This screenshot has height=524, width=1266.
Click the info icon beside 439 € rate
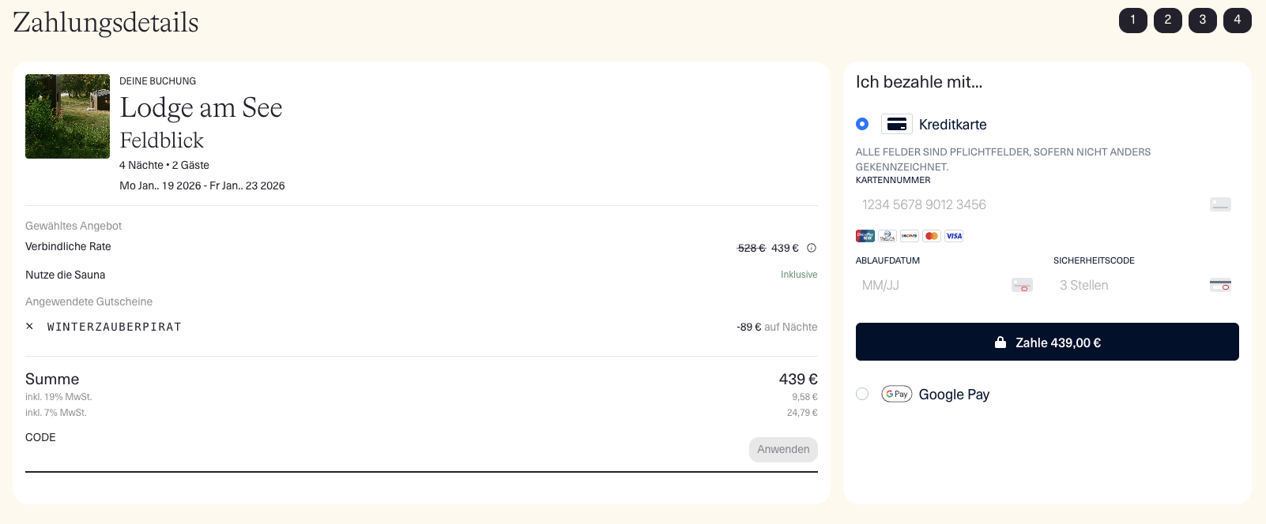click(812, 248)
